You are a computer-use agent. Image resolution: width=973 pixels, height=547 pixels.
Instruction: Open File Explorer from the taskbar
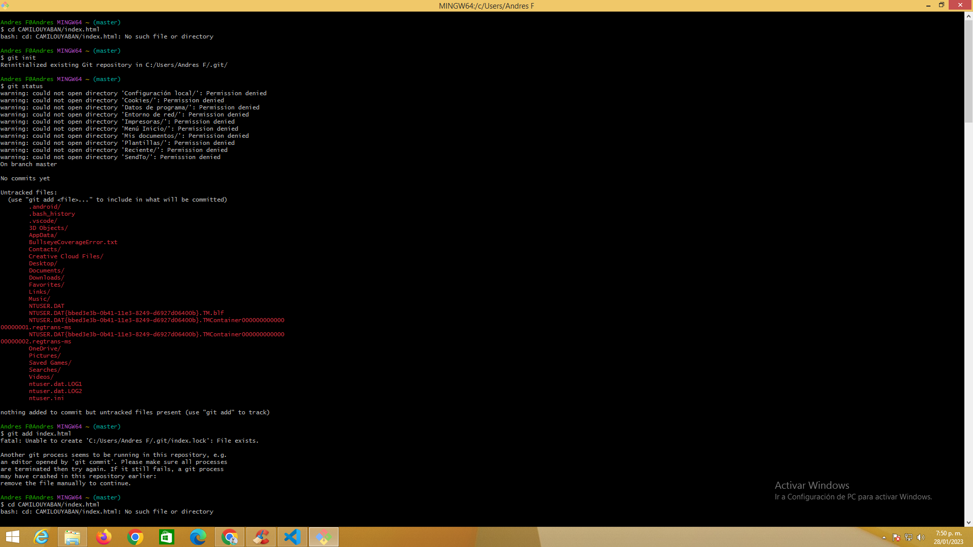72,537
